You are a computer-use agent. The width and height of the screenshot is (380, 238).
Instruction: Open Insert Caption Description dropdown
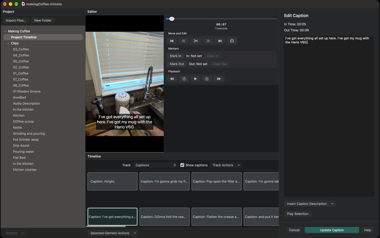point(310,204)
